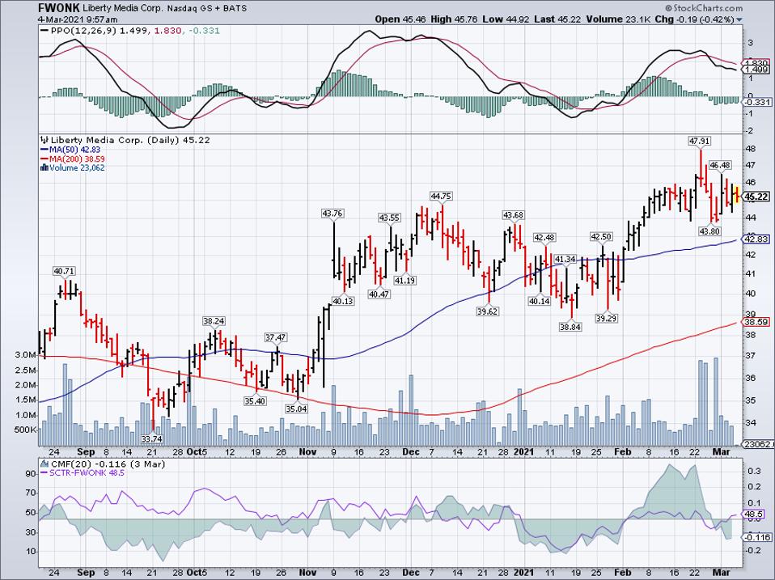
Task: Click the 42.48 high price annotation
Action: pyautogui.click(x=544, y=238)
